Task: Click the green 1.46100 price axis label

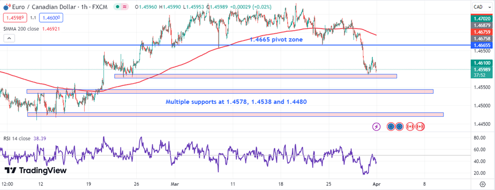Action: (482, 63)
